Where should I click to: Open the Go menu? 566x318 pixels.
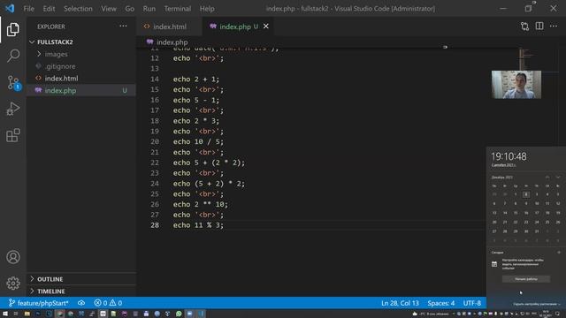click(x=130, y=8)
